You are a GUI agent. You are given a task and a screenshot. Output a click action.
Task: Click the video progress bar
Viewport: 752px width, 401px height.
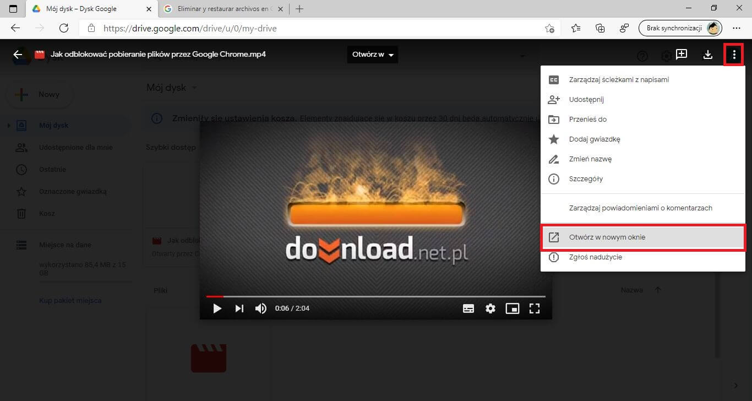(376, 296)
